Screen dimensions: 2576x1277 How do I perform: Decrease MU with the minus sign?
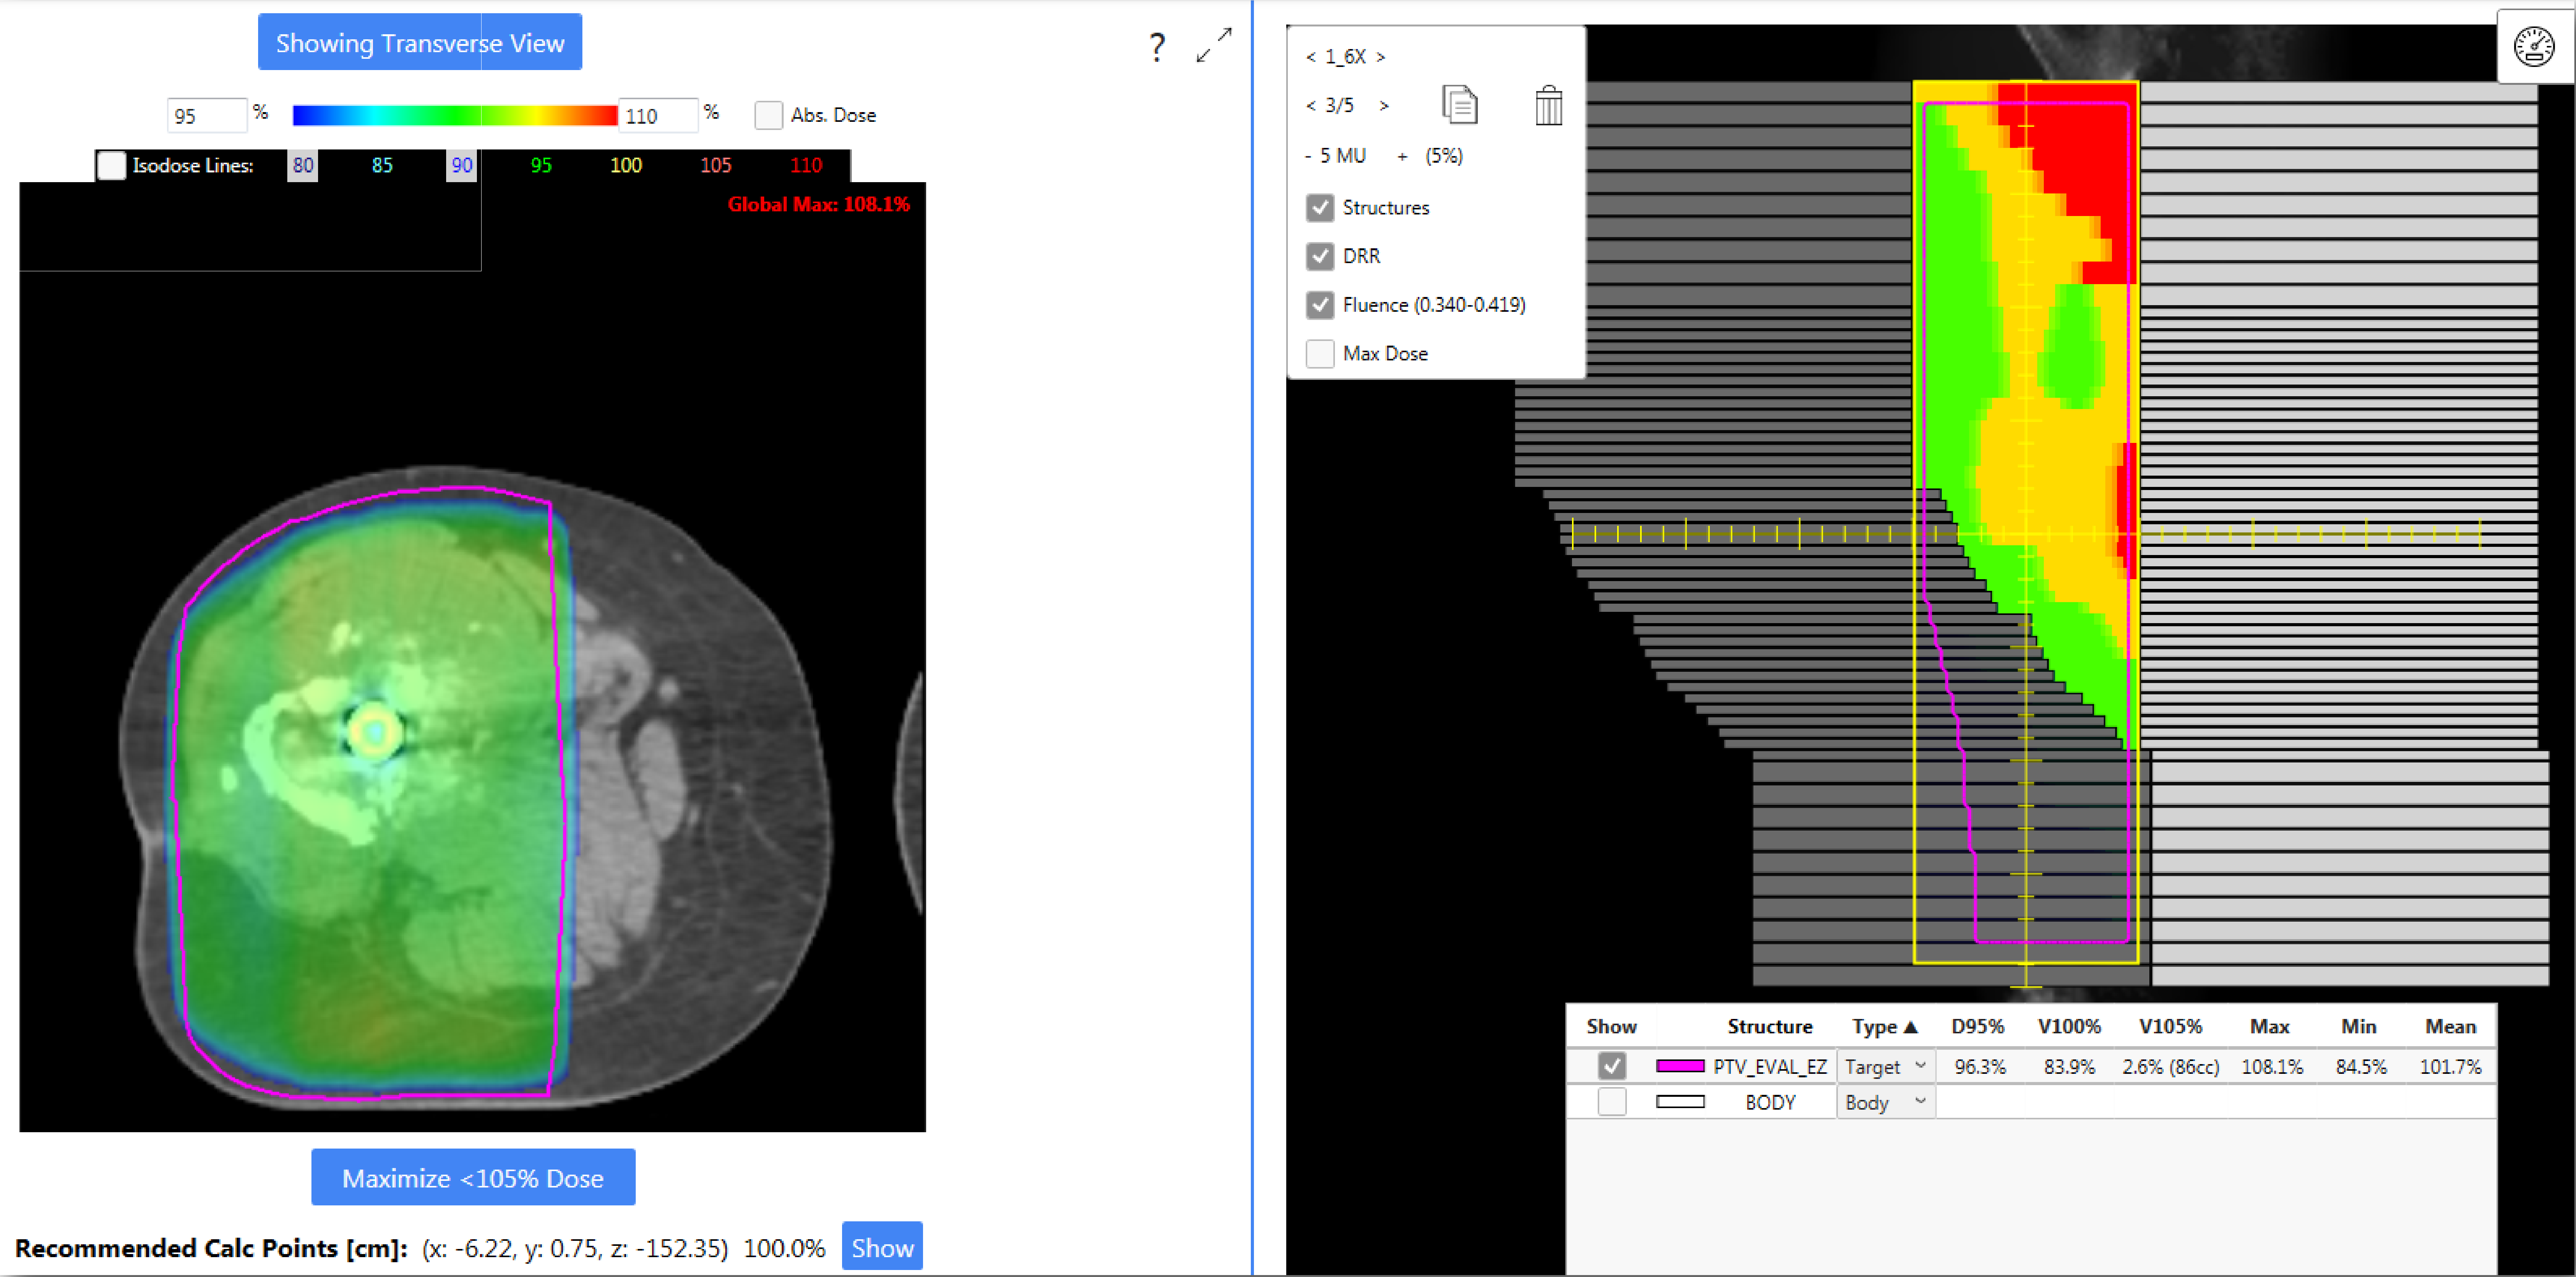click(1308, 156)
